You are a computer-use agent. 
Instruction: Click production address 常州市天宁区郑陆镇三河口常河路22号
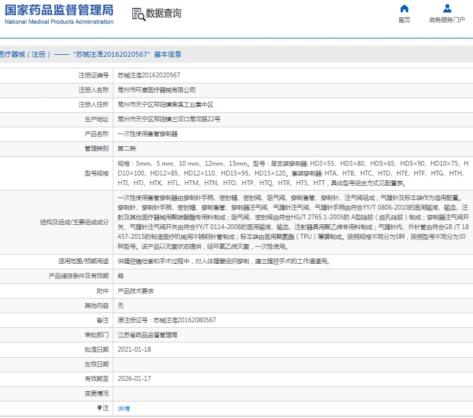(169, 119)
